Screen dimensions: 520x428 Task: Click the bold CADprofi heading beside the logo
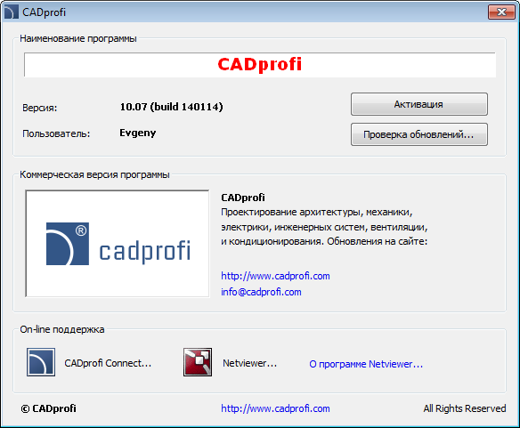coord(243,198)
